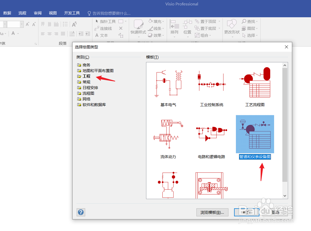Click the template list scroll-up arrow
Image resolution: width=311 pixels, height=231 pixels.
pos(285,65)
